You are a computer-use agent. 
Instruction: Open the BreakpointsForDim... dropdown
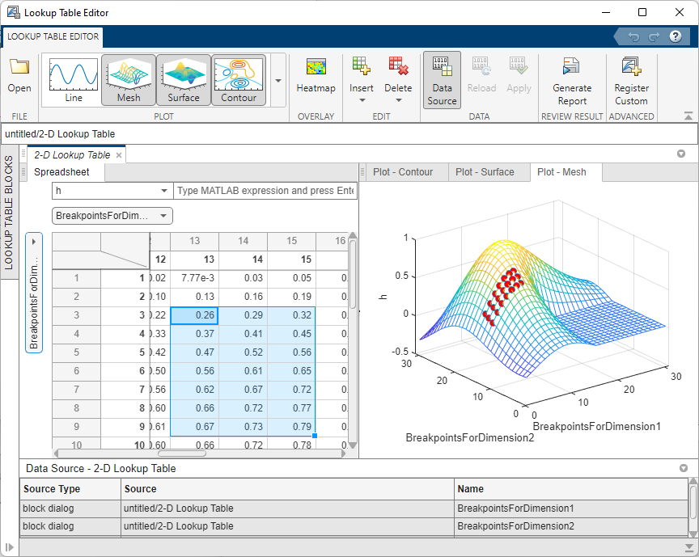112,216
